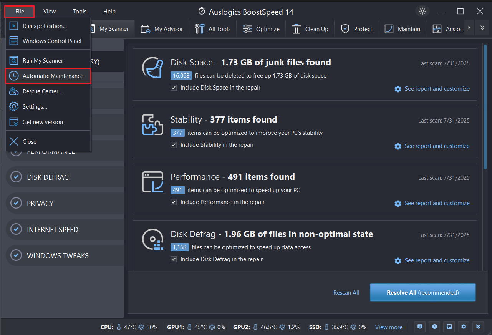This screenshot has height=335, width=492.
Task: Open the My Scanner toolbar tab
Action: [x=111, y=28]
